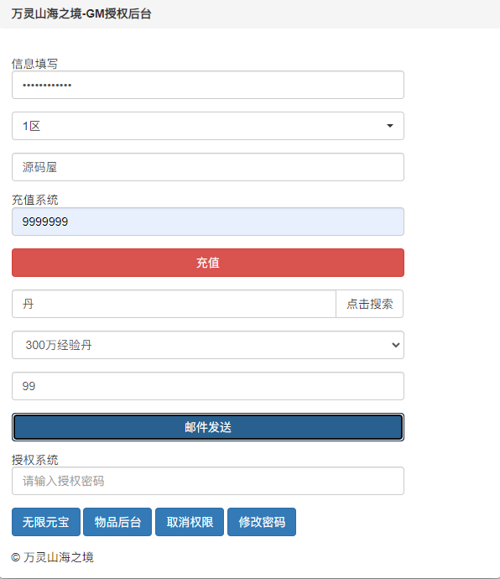The width and height of the screenshot is (500, 579).
Task: Click the © 万灵山海之境 footer text
Action: 53,557
